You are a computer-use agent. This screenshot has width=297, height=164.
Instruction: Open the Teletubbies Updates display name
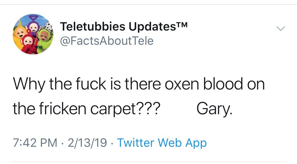(x=124, y=26)
